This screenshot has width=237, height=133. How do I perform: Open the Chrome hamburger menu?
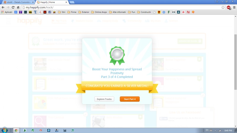(x=234, y=7)
